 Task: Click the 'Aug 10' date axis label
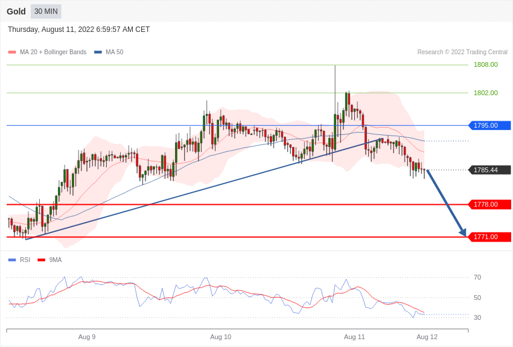[220, 337]
